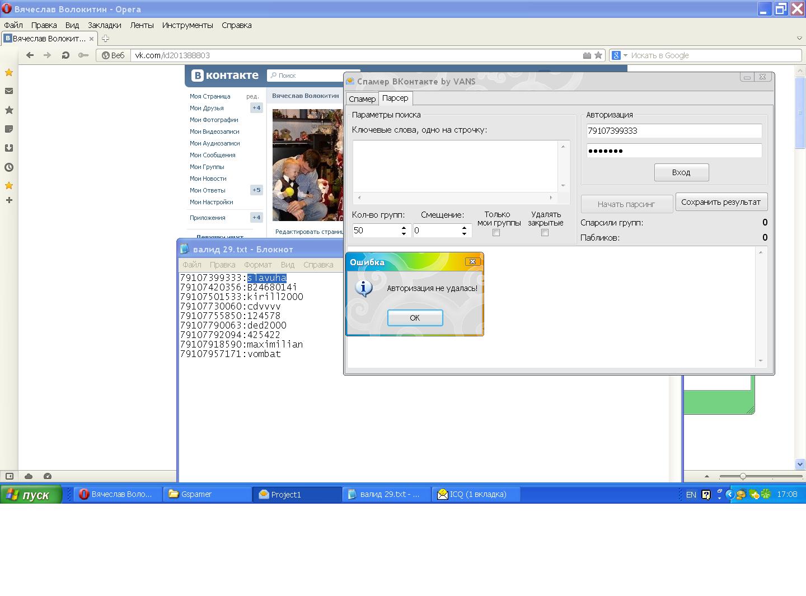Click the Google search field
This screenshot has height=596, width=806.
pyautogui.click(x=715, y=55)
